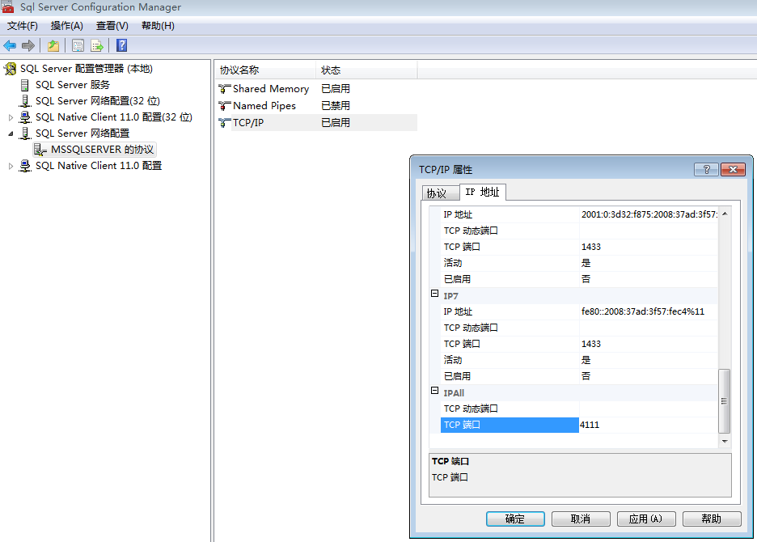Click the Sql Server Configuration Manager title icon
Image resolution: width=757 pixels, height=542 pixels.
click(8, 6)
